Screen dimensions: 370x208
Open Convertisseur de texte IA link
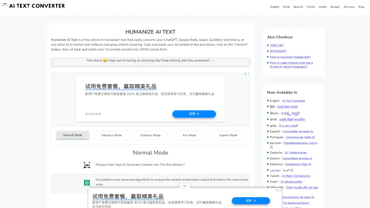click(298, 197)
